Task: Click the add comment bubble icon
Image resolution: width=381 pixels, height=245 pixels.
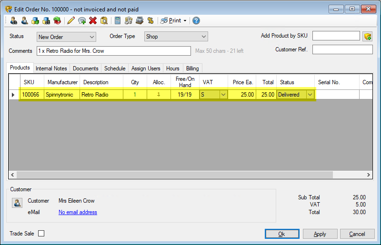Action: [82, 20]
